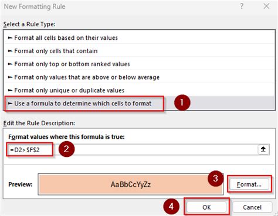
Task: Cancel the New Formatting Rule dialog
Action: coord(252,207)
